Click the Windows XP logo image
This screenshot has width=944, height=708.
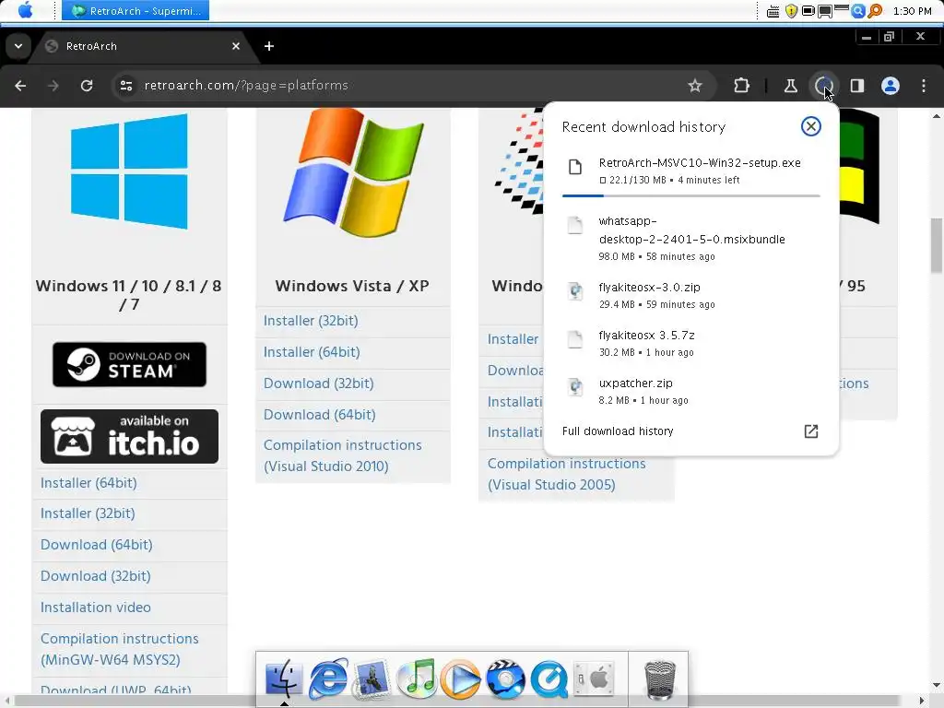pyautogui.click(x=353, y=172)
